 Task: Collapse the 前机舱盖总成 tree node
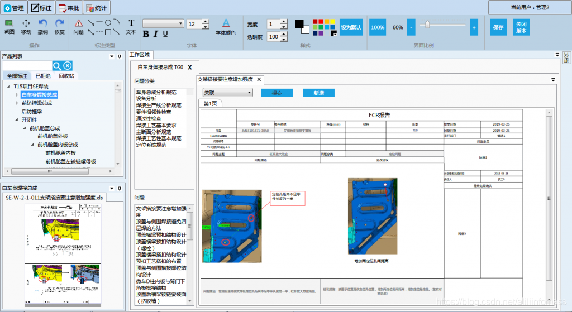coord(25,128)
